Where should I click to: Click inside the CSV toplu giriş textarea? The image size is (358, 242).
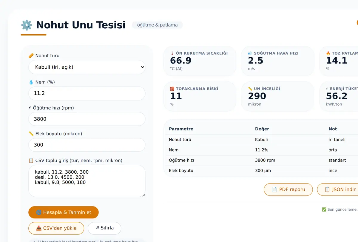pos(87,181)
